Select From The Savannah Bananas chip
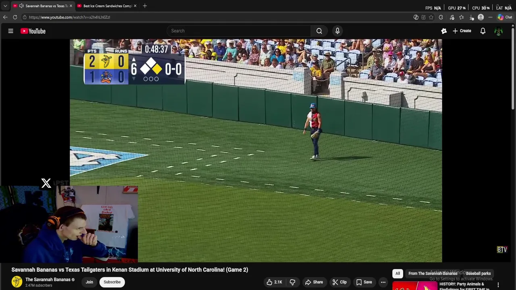Image resolution: width=516 pixels, height=290 pixels. [433, 273]
